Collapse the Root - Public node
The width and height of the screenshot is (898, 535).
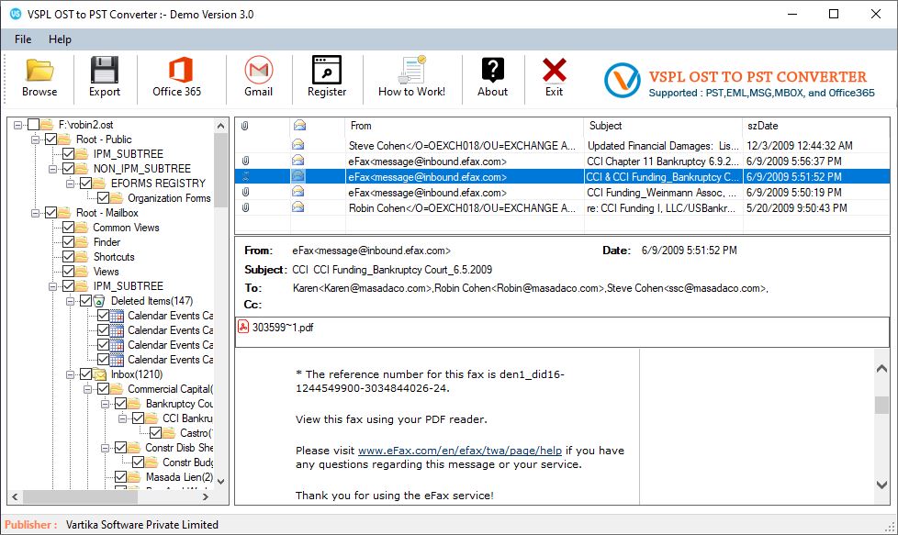(x=35, y=139)
